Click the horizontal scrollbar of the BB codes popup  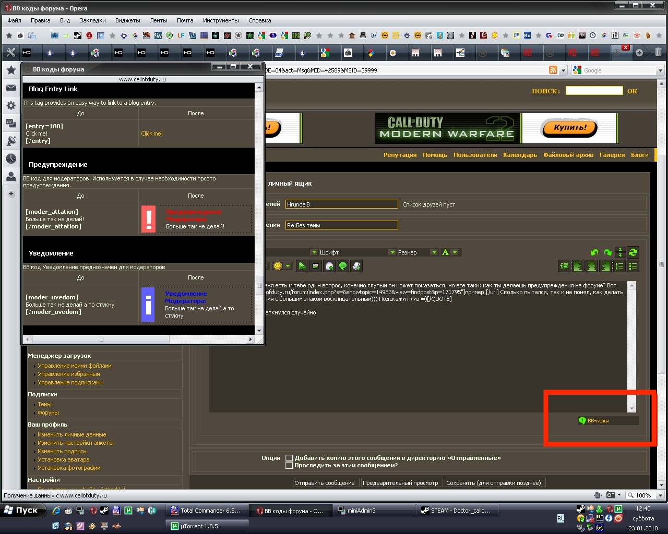pos(138,339)
